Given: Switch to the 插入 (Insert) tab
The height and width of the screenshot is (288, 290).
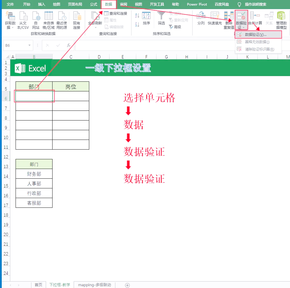Looking at the screenshot, I should point(41,4).
